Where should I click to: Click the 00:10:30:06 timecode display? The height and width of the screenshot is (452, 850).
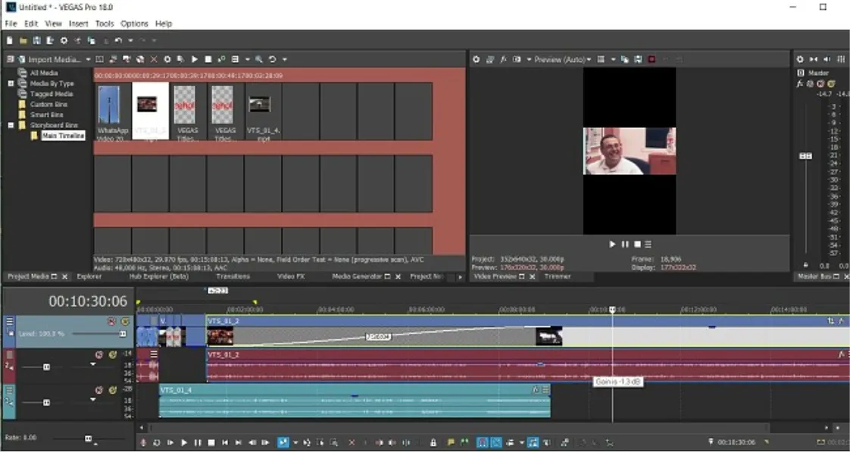coord(89,301)
